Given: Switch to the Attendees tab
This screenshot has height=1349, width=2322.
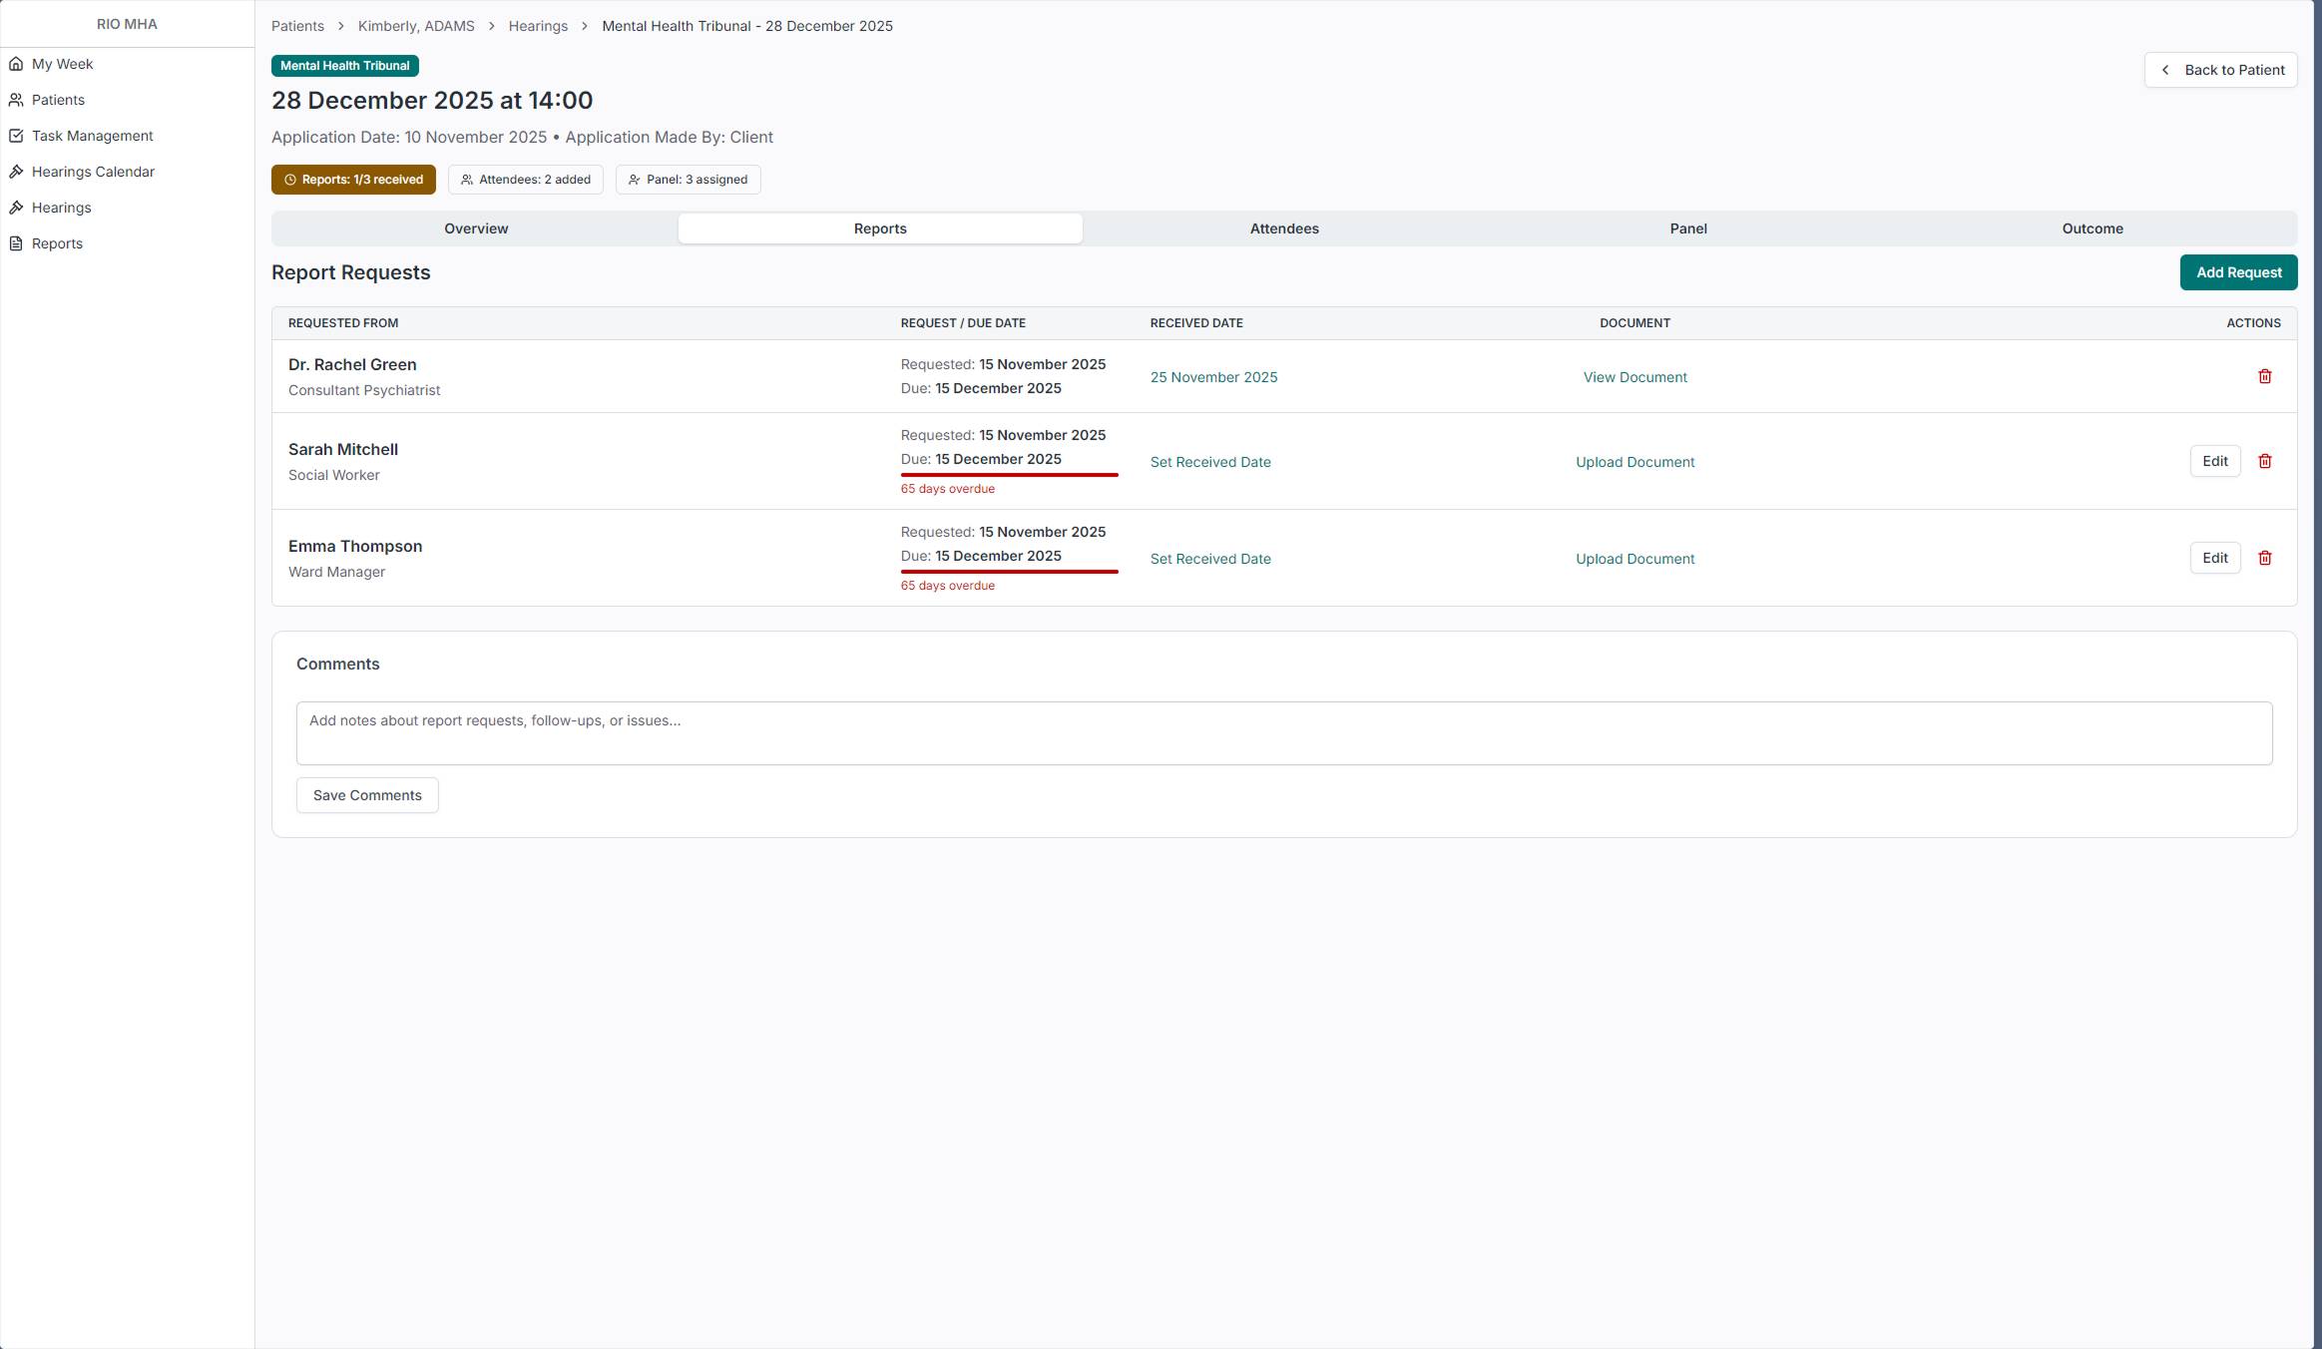Looking at the screenshot, I should [x=1284, y=228].
